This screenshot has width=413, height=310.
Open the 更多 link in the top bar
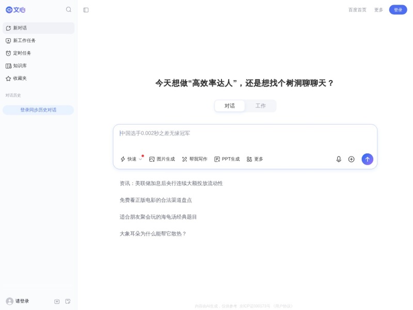pyautogui.click(x=378, y=10)
